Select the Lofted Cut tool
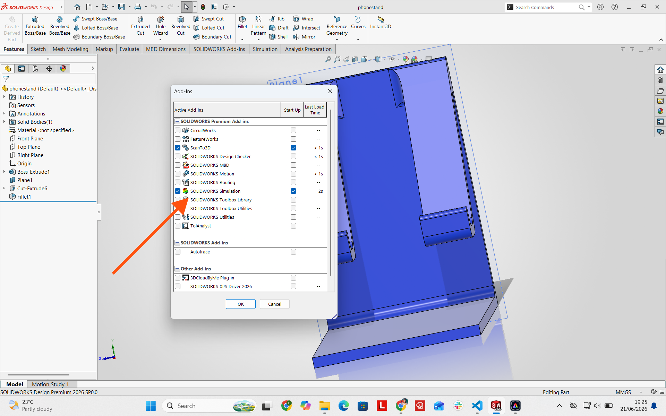Image resolution: width=666 pixels, height=416 pixels. 209,28
